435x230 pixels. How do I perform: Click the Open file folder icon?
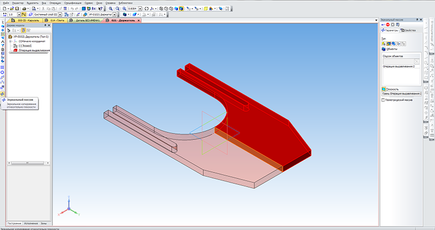click(12, 9)
